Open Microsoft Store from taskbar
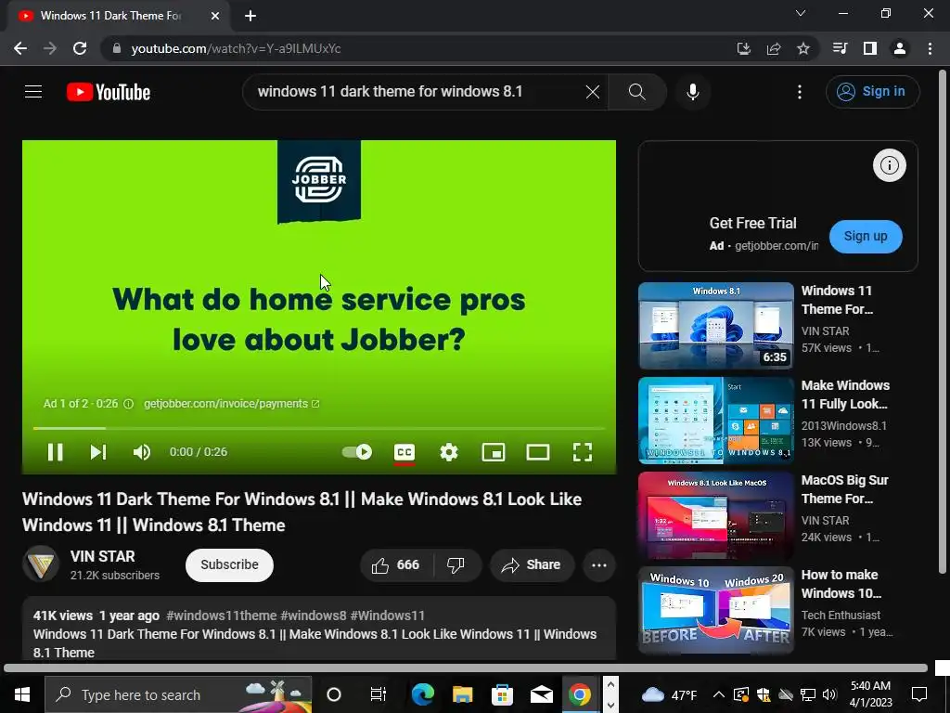Image resolution: width=950 pixels, height=713 pixels. point(502,694)
